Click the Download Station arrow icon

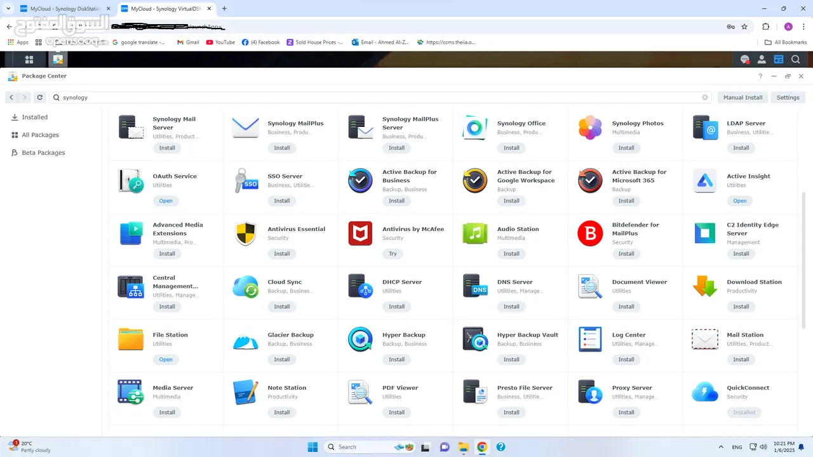(705, 286)
